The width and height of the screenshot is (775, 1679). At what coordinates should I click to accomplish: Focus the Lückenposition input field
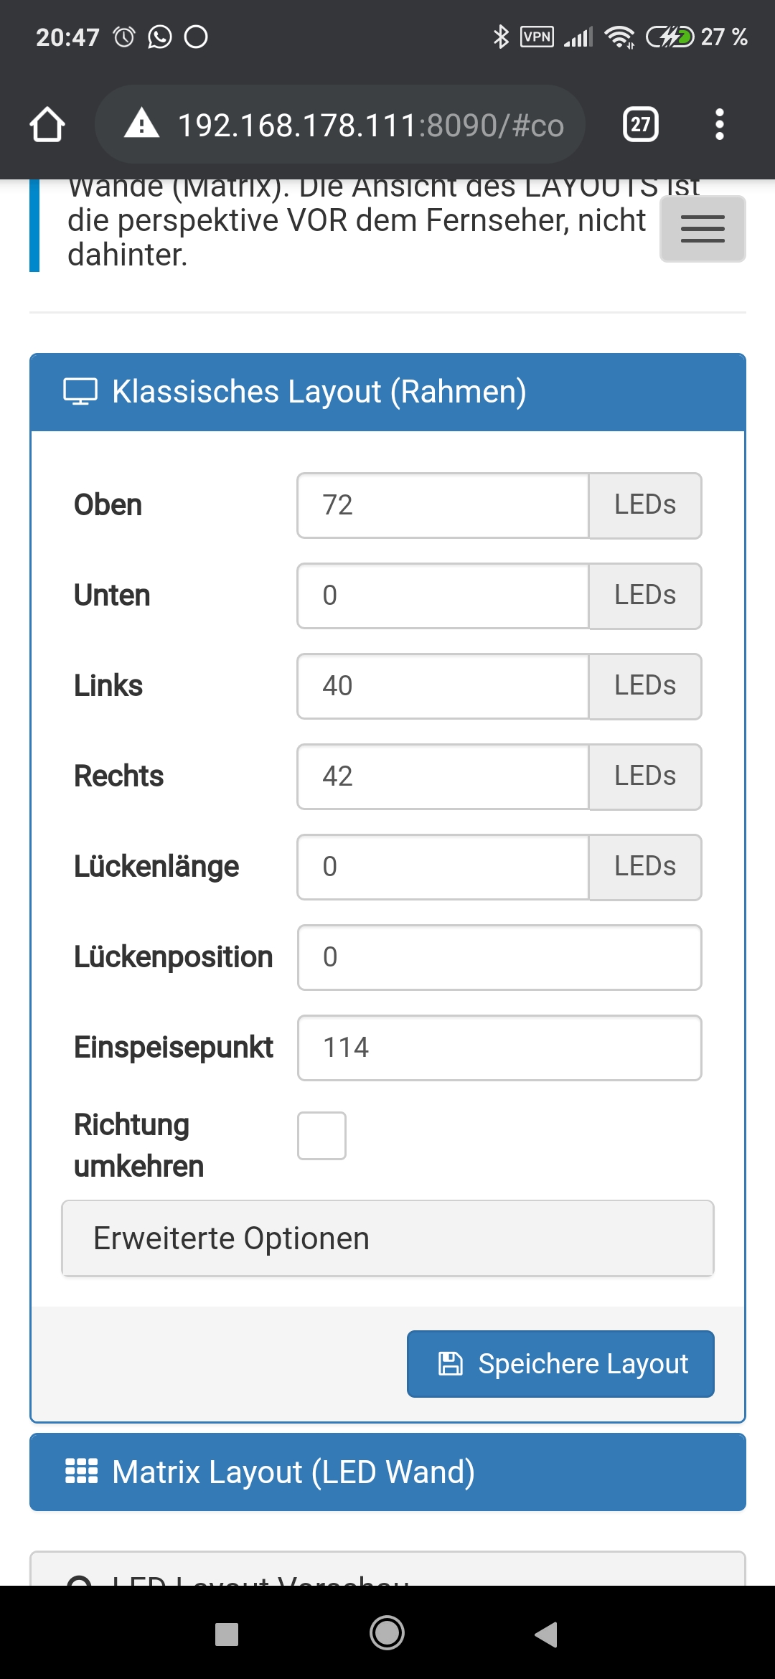tap(499, 957)
